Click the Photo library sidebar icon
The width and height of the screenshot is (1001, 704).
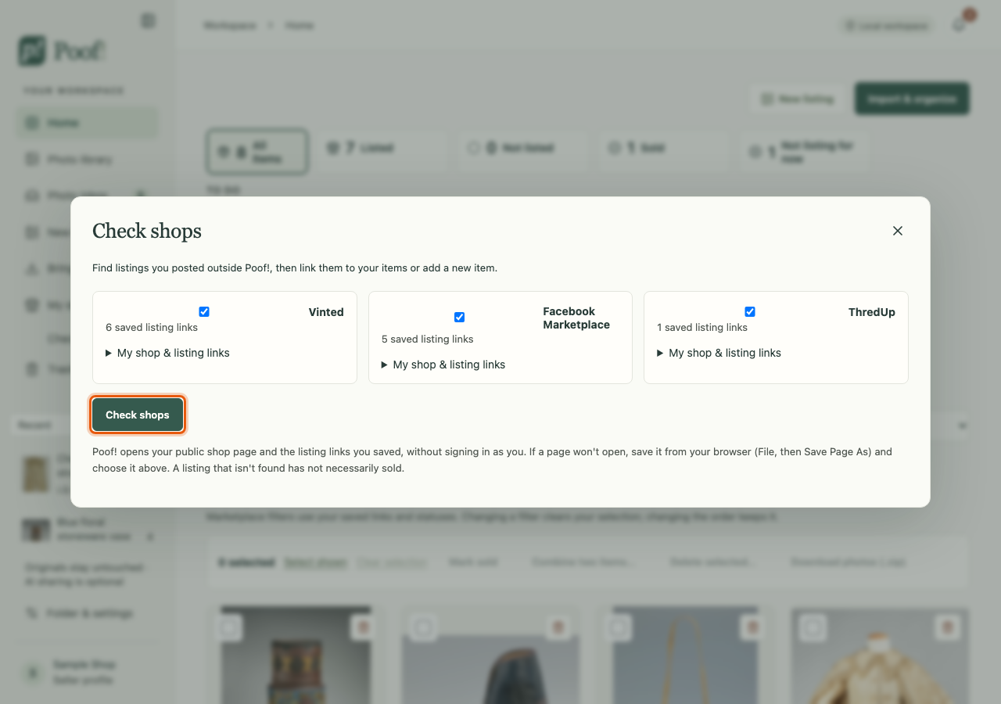pos(32,159)
